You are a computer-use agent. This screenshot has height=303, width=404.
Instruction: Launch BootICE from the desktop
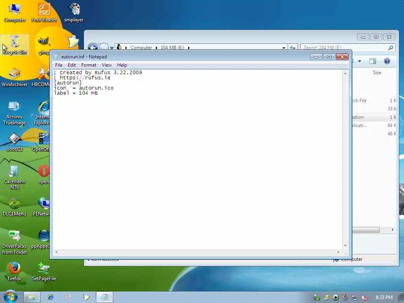(15, 142)
